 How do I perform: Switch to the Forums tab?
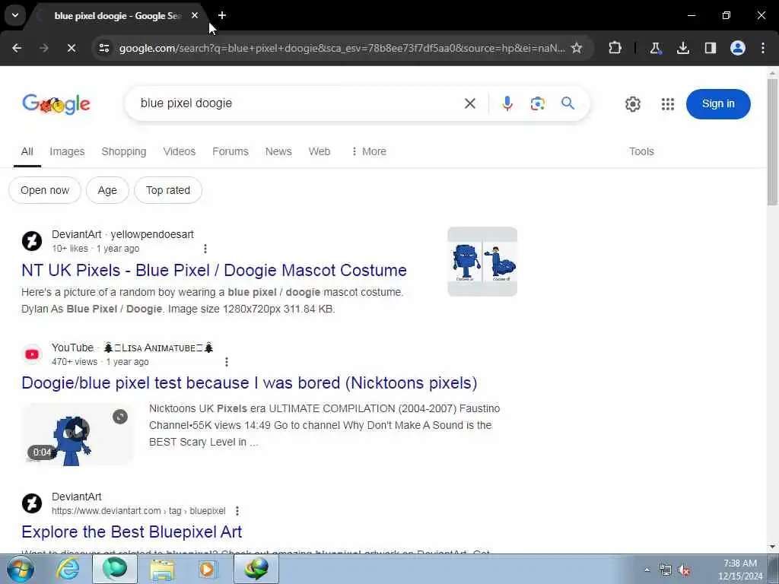(231, 151)
